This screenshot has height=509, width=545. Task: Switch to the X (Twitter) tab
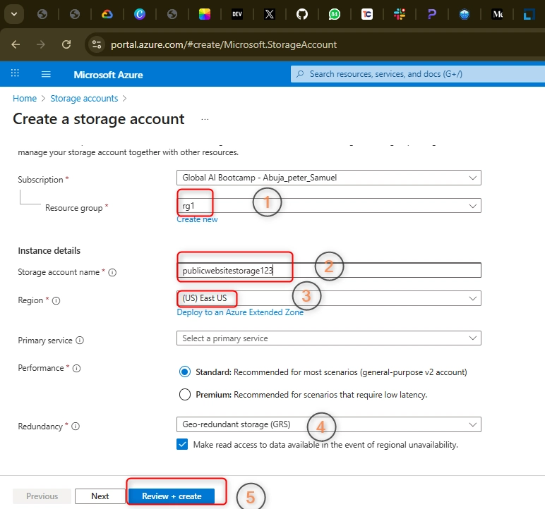tap(270, 14)
